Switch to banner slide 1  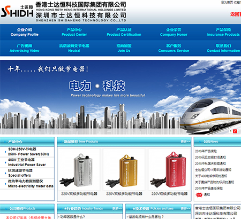tap(231, 131)
